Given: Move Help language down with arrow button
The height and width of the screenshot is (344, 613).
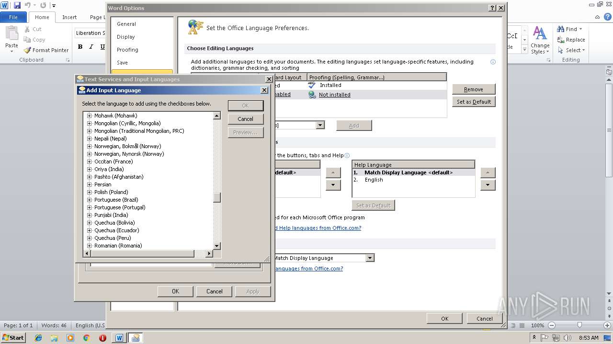Looking at the screenshot, I should click(488, 185).
